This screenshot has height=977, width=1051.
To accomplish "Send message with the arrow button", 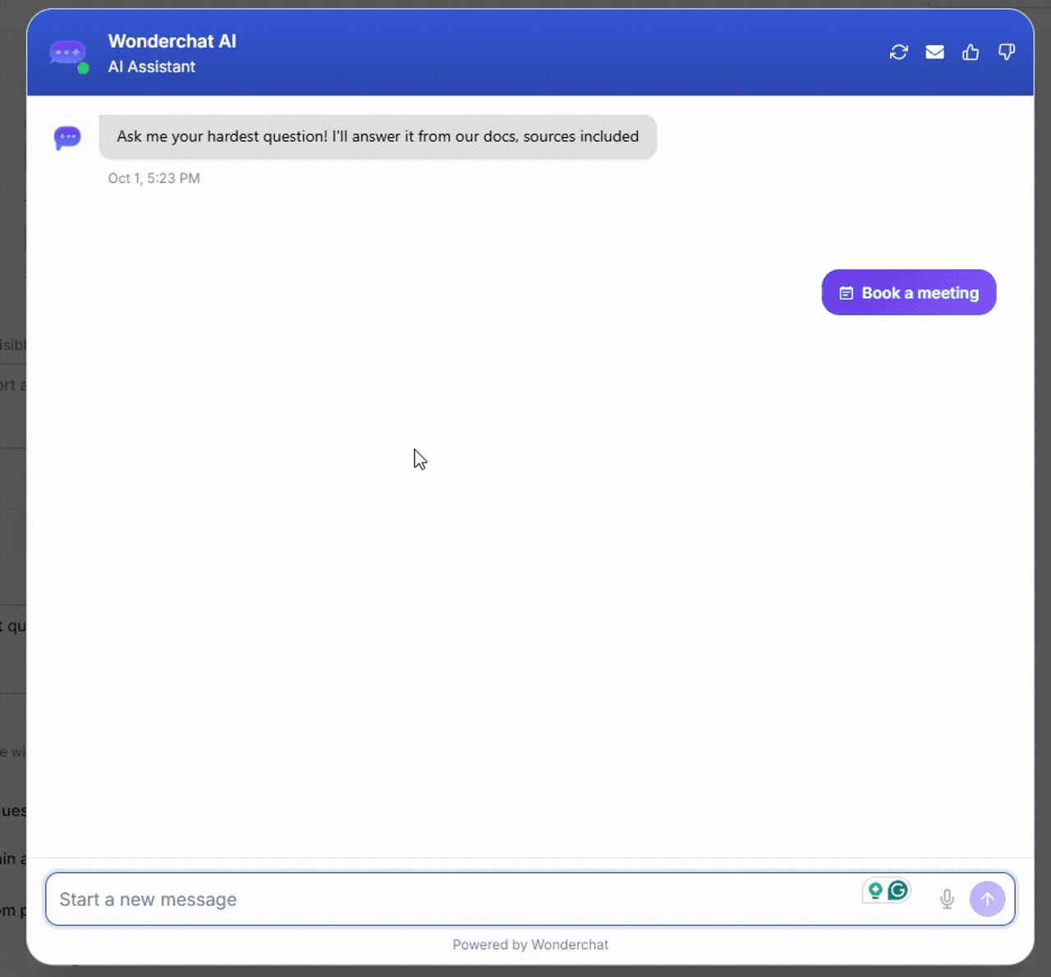I will [x=988, y=899].
